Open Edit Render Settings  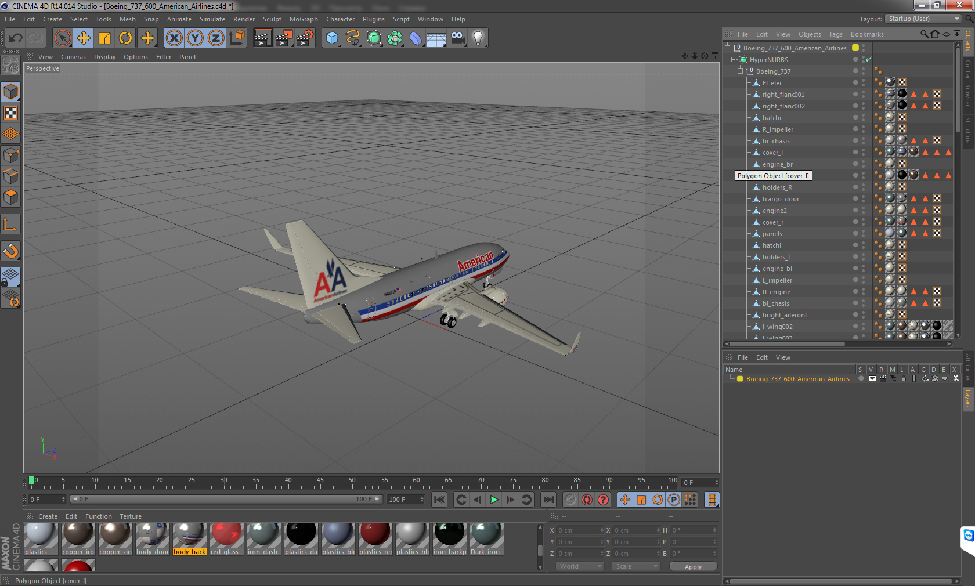[305, 38]
